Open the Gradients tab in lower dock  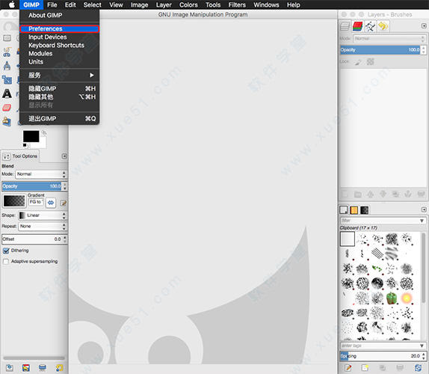pos(365,210)
